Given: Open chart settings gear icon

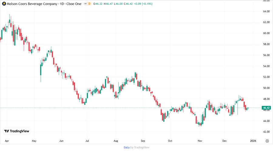Looking at the screenshot, I should click(267, 141).
